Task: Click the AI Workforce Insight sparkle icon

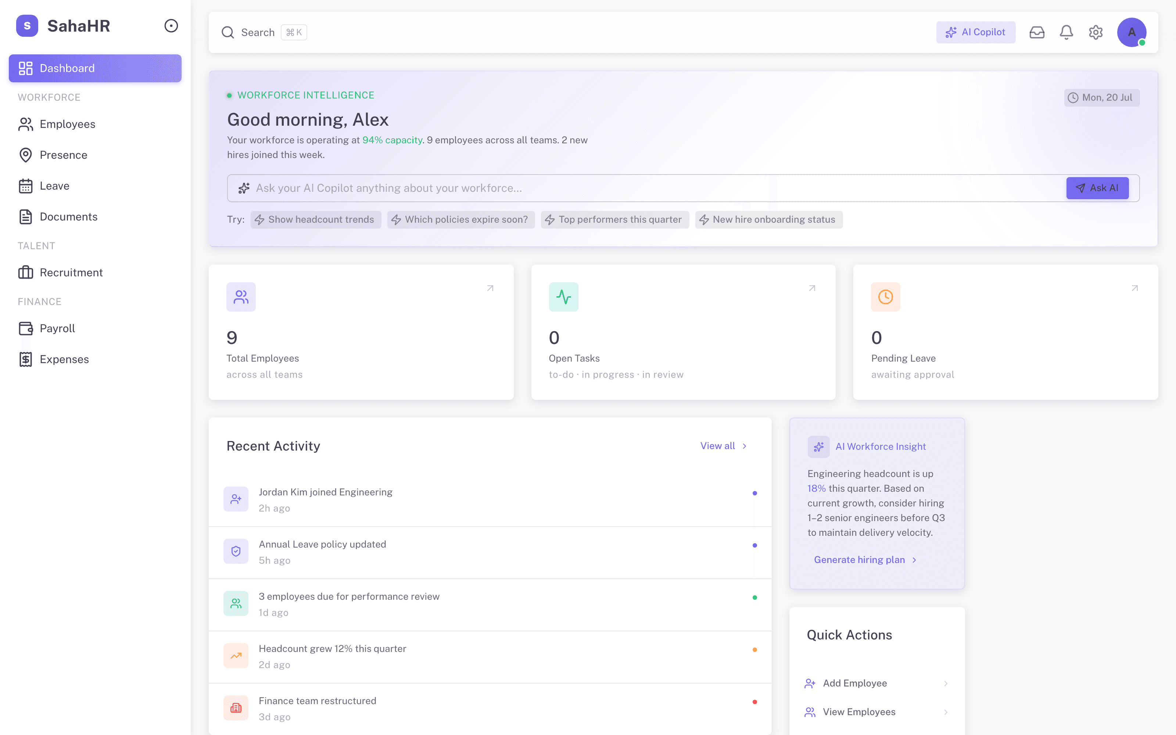Action: click(819, 447)
